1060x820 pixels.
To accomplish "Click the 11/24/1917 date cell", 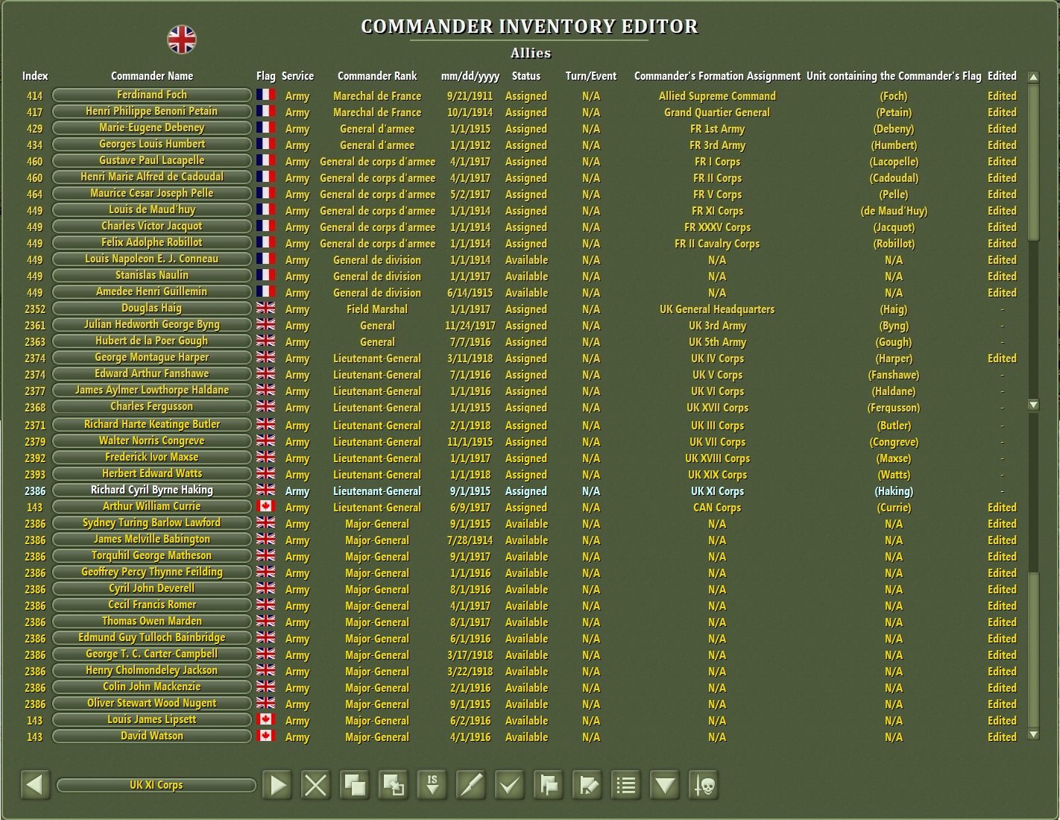I will pyautogui.click(x=470, y=326).
